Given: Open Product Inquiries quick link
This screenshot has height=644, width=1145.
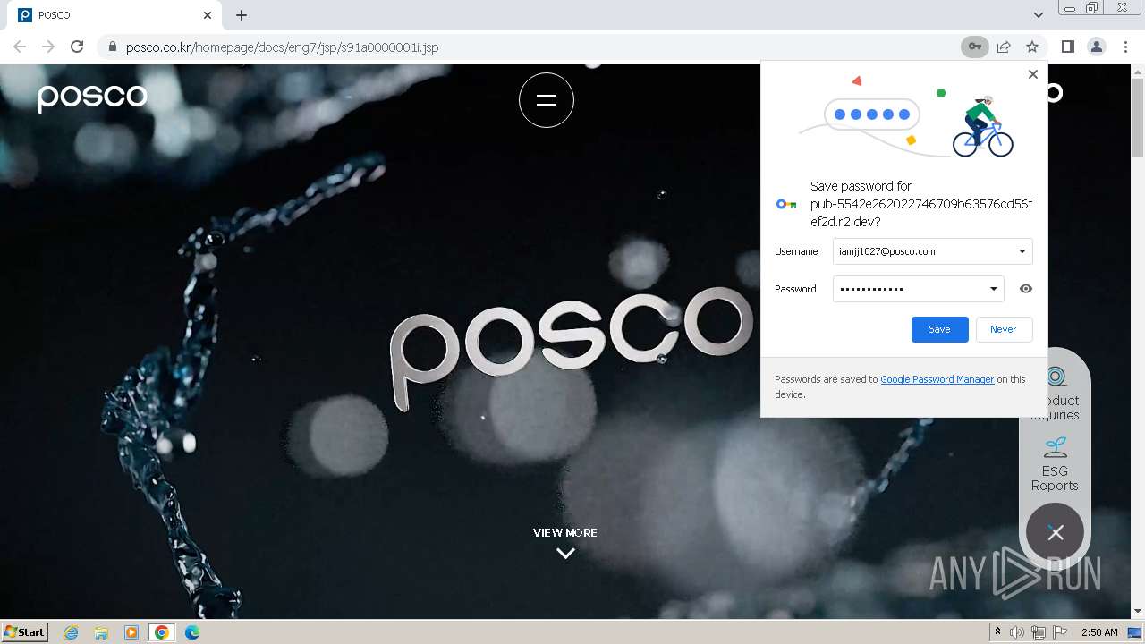Looking at the screenshot, I should [x=1056, y=394].
